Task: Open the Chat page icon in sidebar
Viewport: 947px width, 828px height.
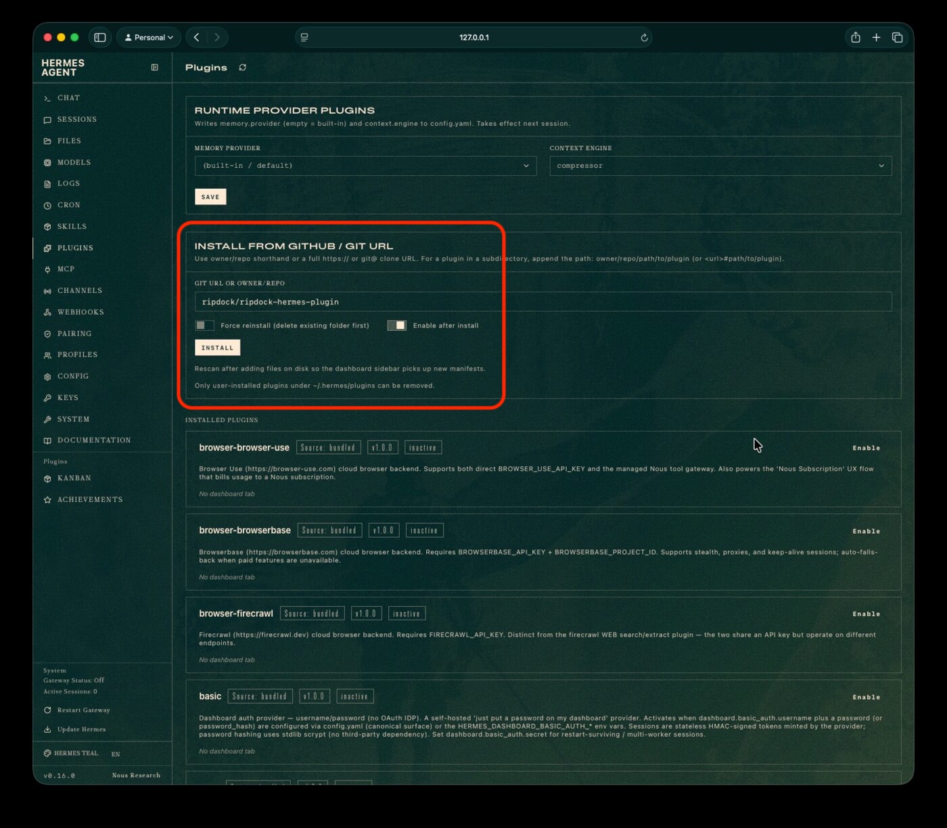Action: (x=47, y=99)
